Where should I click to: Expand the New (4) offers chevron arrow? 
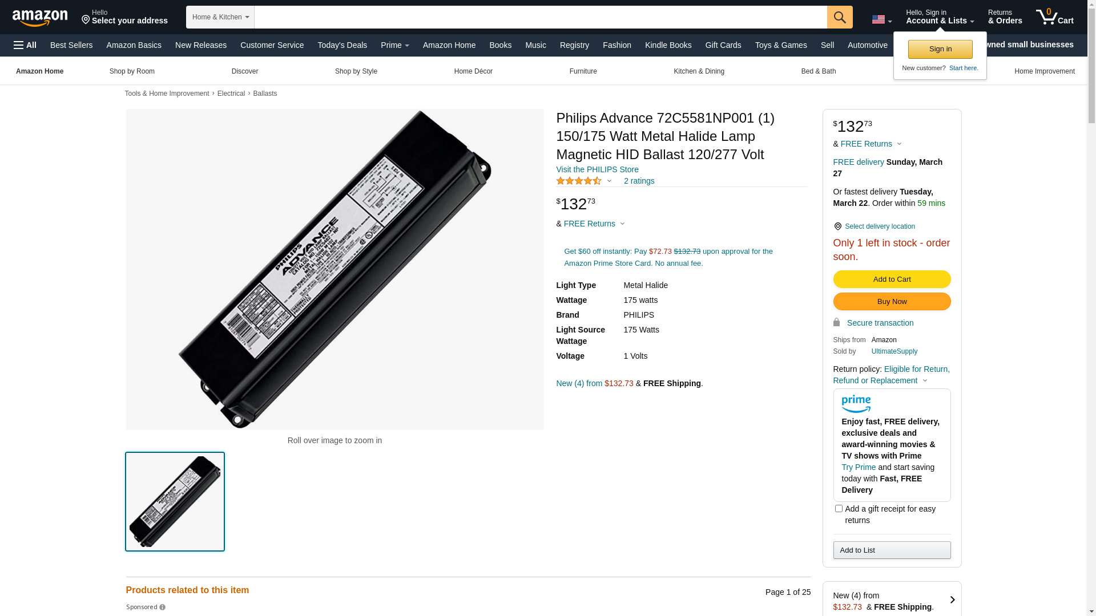tap(952, 600)
